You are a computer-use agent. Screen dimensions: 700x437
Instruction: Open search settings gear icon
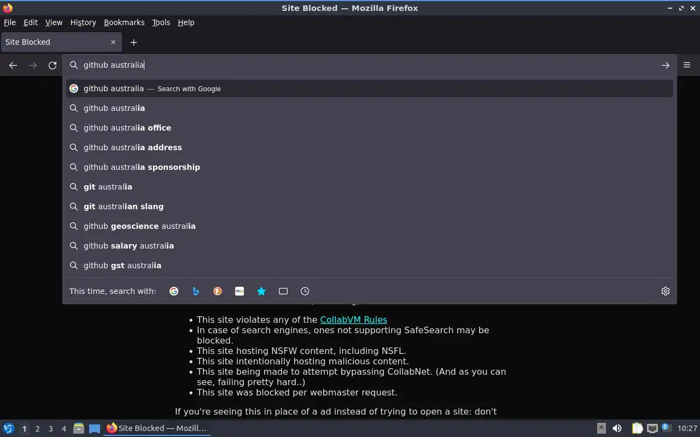[665, 291]
